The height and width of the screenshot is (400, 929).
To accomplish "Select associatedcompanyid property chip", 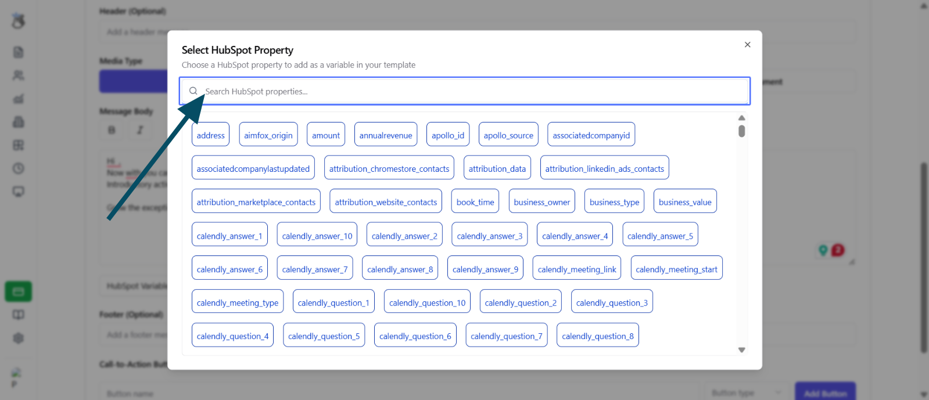I will click(x=591, y=135).
